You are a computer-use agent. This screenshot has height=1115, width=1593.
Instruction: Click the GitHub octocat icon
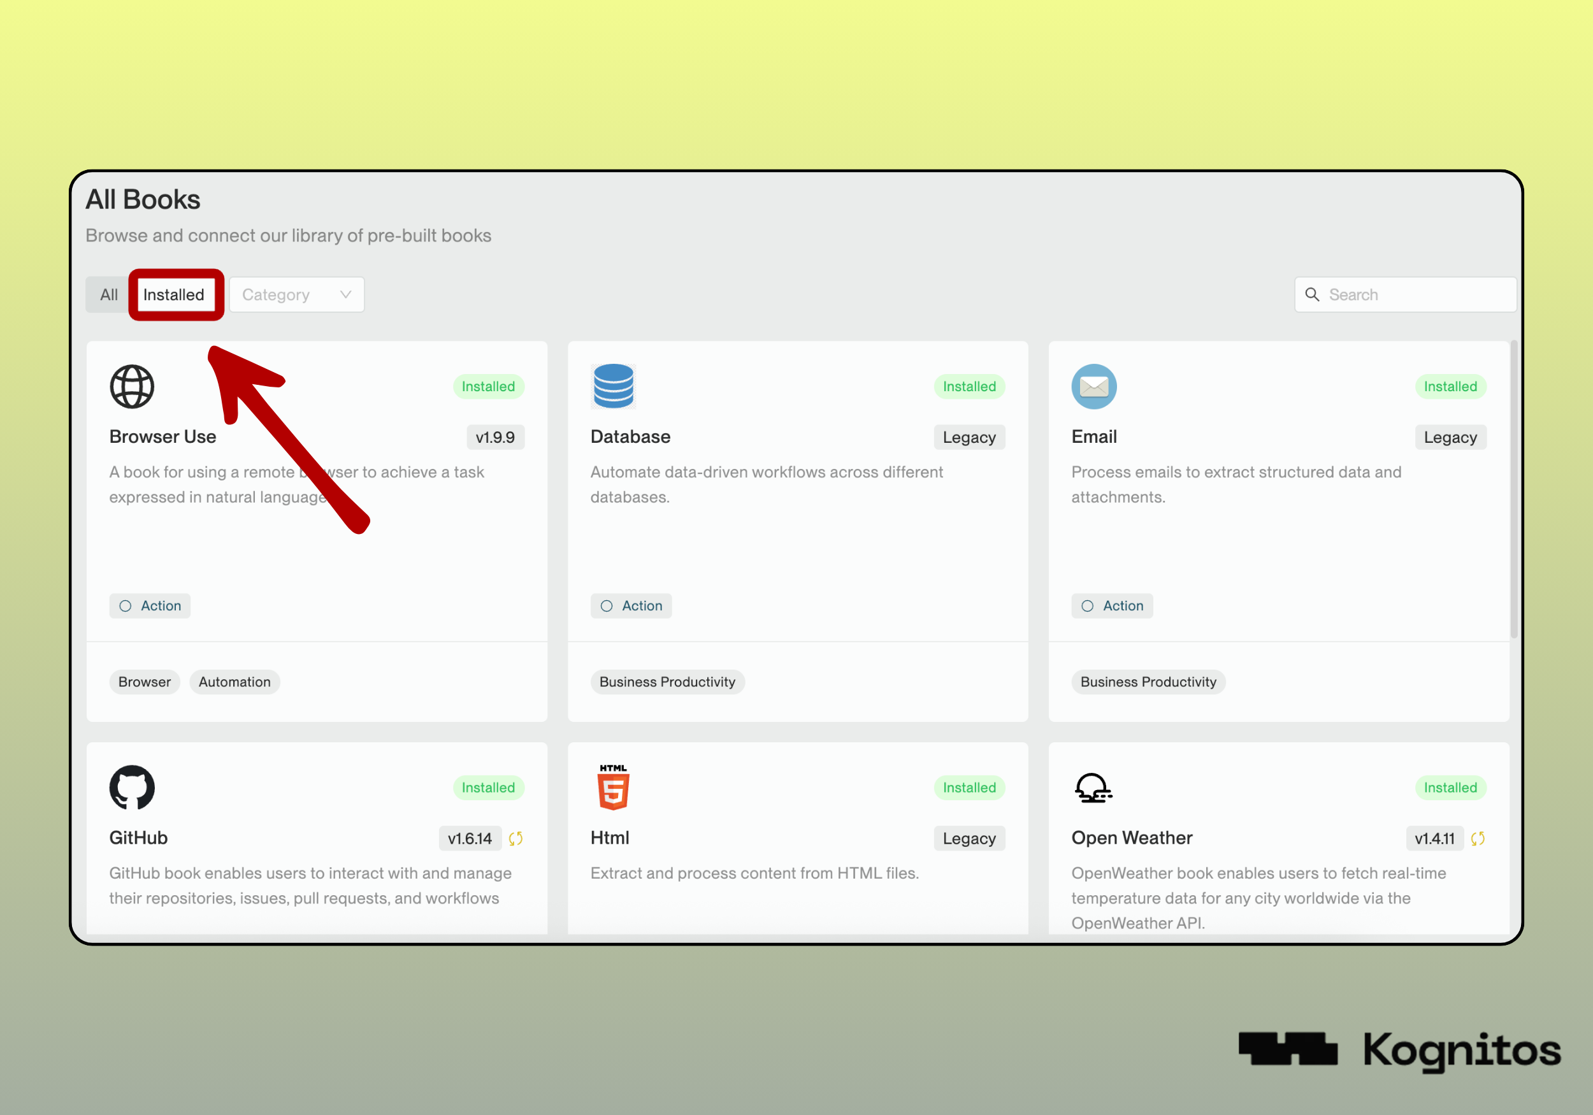[132, 788]
